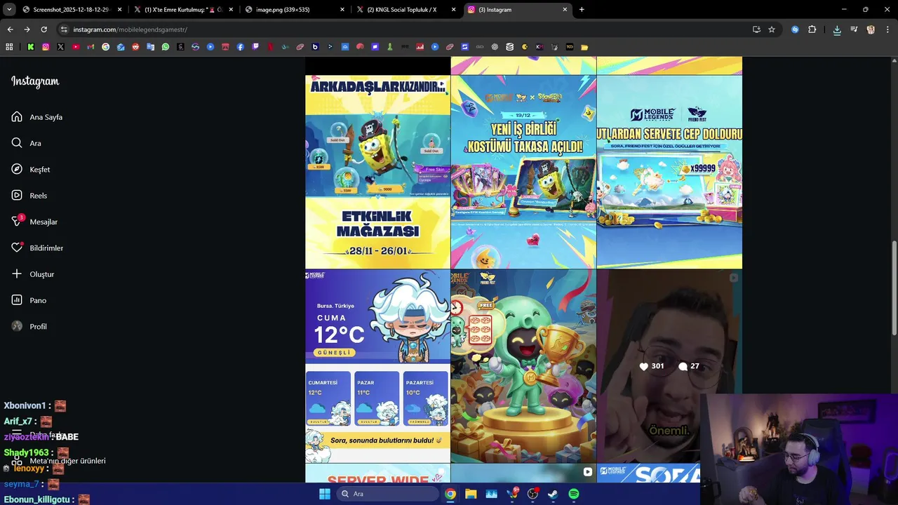Screen dimensions: 898x505
Task: Open Shazam extension icon
Action: [x=795, y=29]
